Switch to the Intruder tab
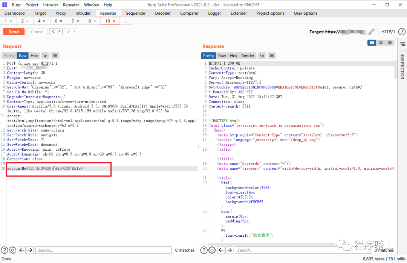Image resolution: width=407 pixels, height=263 pixels. 83,13
